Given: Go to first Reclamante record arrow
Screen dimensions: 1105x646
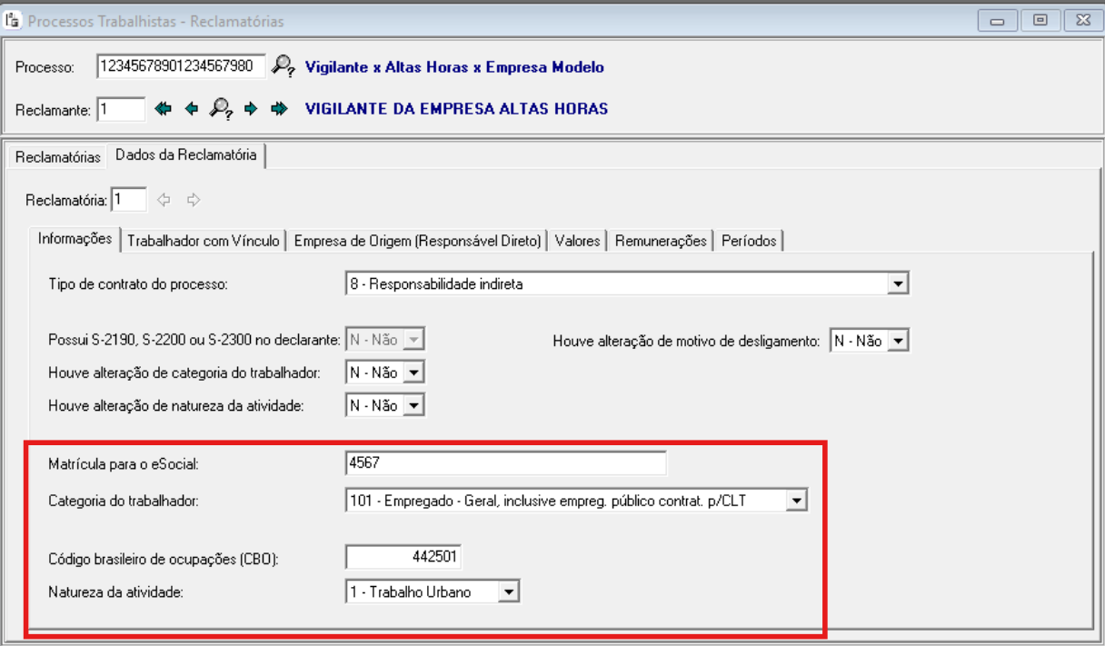Looking at the screenshot, I should 163,109.
